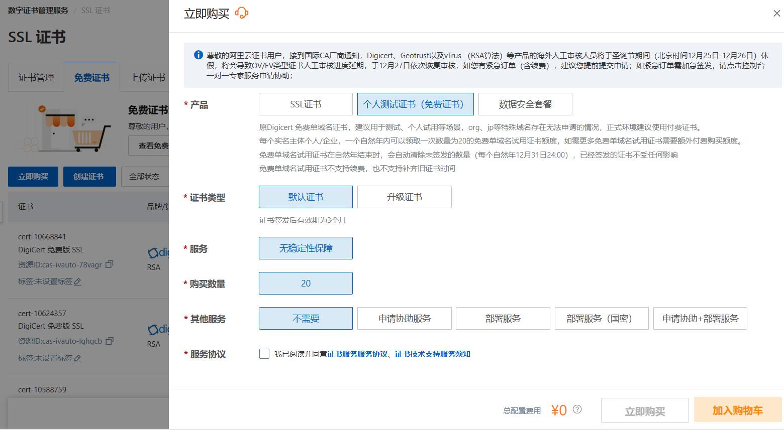
Task: Select 个人测试证书（免费证书） product option
Action: (x=416, y=104)
